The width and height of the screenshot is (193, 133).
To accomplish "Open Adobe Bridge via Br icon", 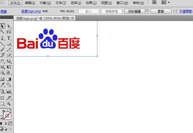I will tap(154, 2).
